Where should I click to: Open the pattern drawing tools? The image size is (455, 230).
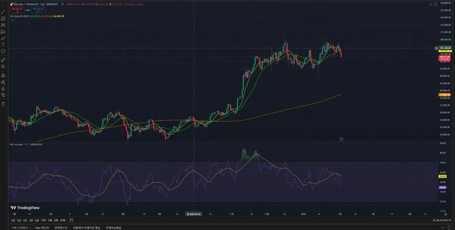click(x=3, y=25)
